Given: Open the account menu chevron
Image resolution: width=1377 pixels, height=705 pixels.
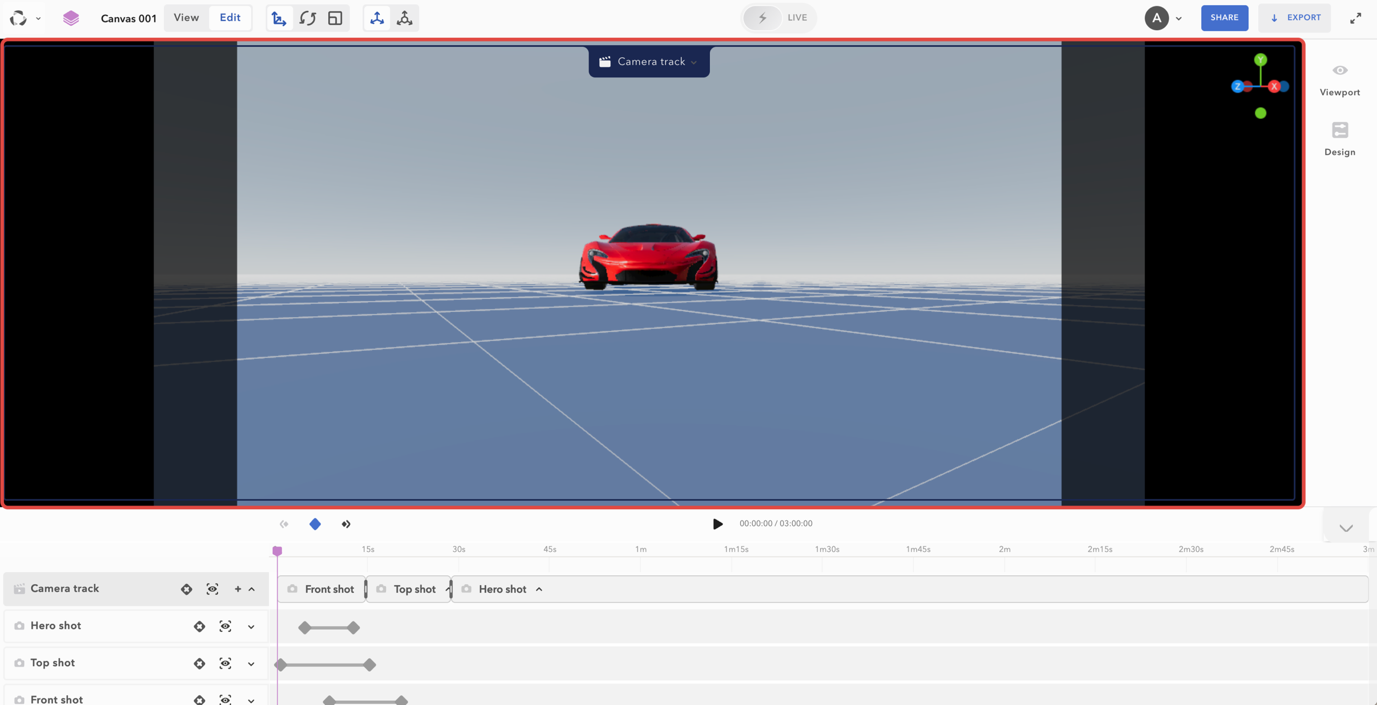Looking at the screenshot, I should click(x=1179, y=18).
